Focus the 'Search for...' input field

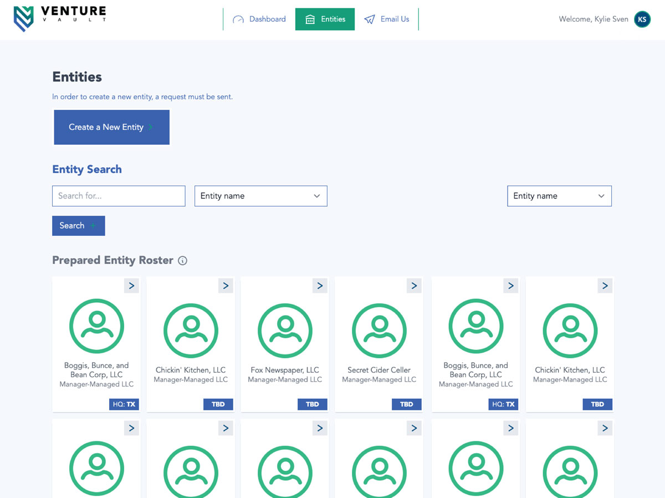[119, 196]
